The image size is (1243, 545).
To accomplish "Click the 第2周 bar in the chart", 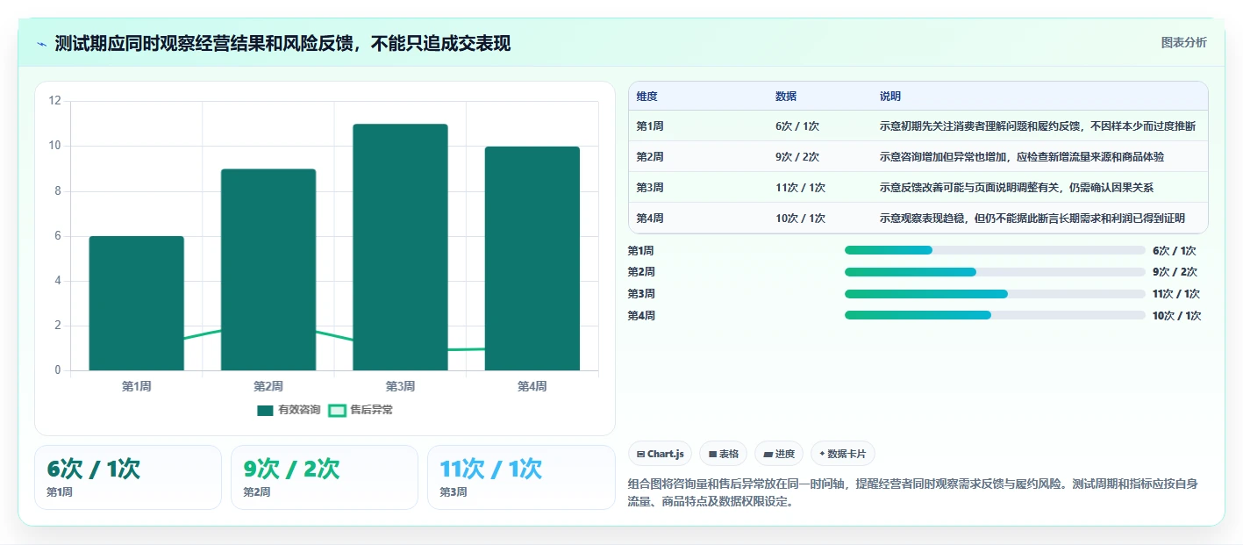I will [268, 269].
